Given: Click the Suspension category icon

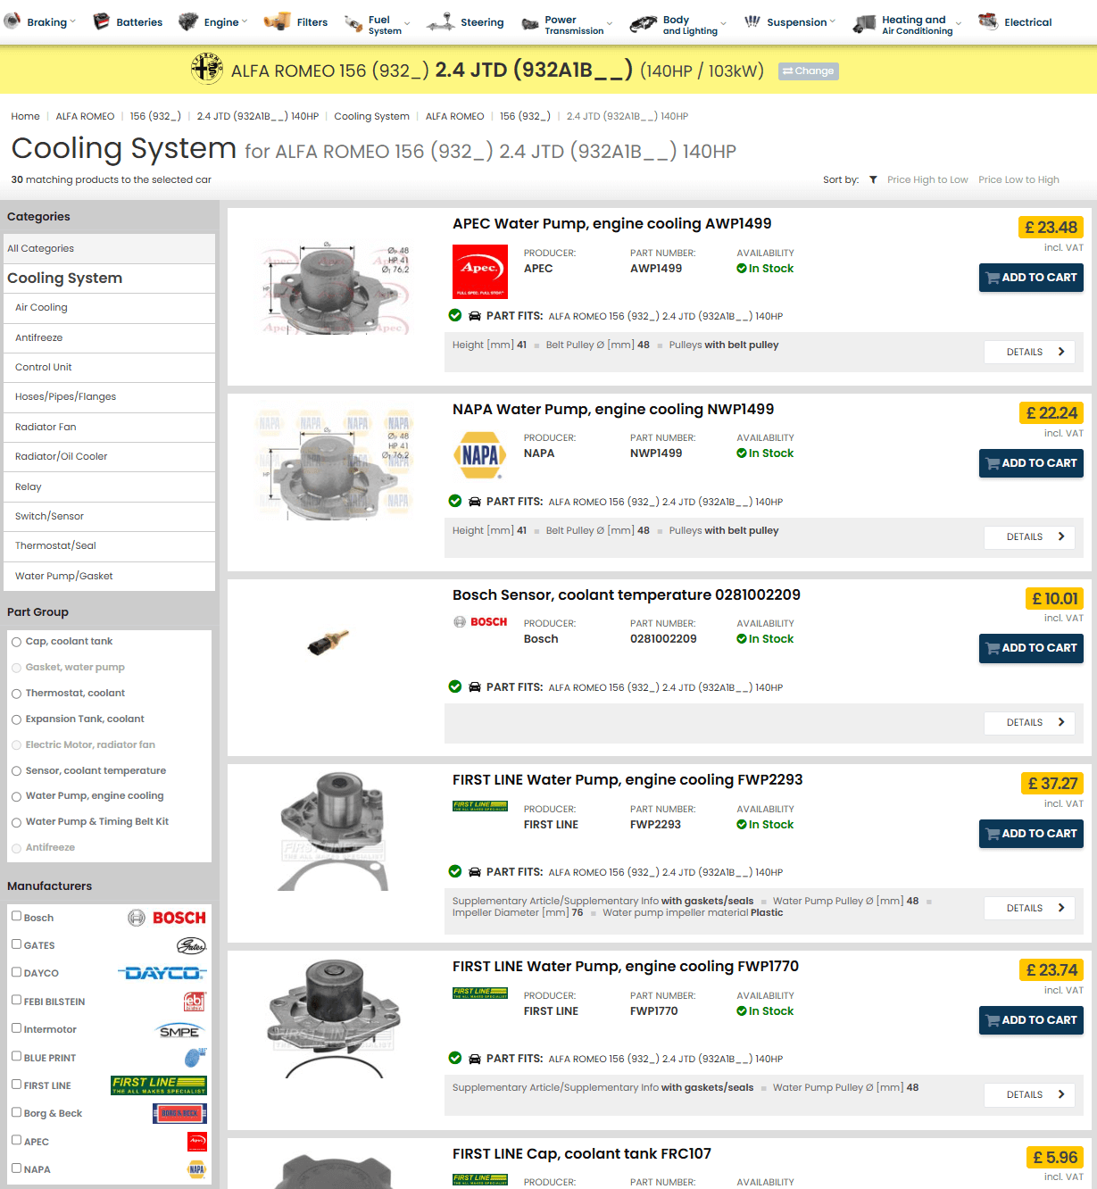Looking at the screenshot, I should tap(752, 21).
